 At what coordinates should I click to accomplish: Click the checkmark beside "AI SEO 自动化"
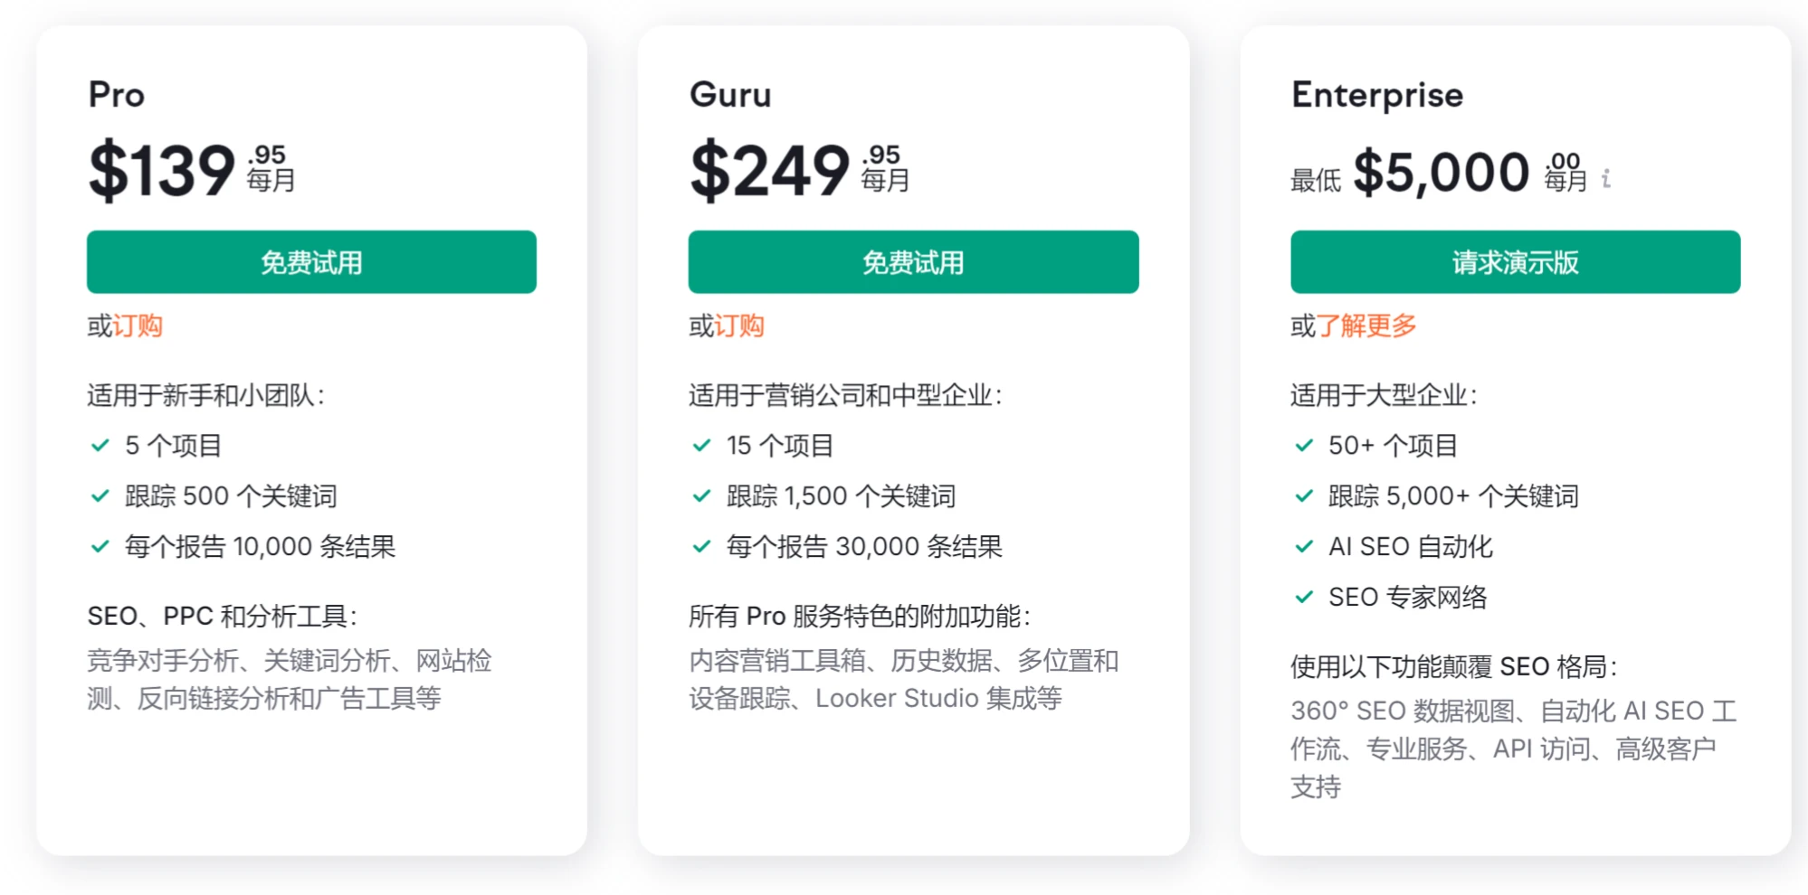point(1303,546)
